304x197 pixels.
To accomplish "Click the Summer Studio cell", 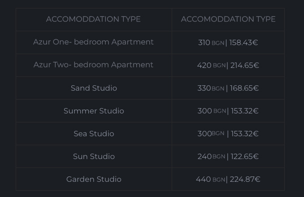I will tap(94, 111).
